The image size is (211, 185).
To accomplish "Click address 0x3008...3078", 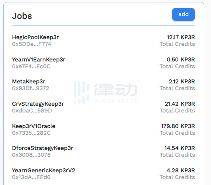I will (x=32, y=155).
